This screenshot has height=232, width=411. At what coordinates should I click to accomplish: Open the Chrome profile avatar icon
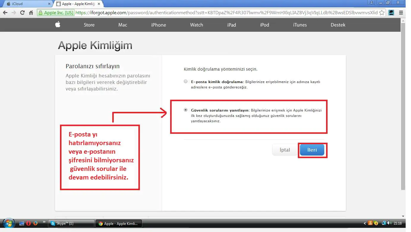[391, 13]
